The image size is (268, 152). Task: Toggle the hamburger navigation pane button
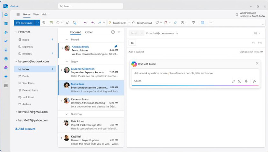pyautogui.click(x=18, y=14)
